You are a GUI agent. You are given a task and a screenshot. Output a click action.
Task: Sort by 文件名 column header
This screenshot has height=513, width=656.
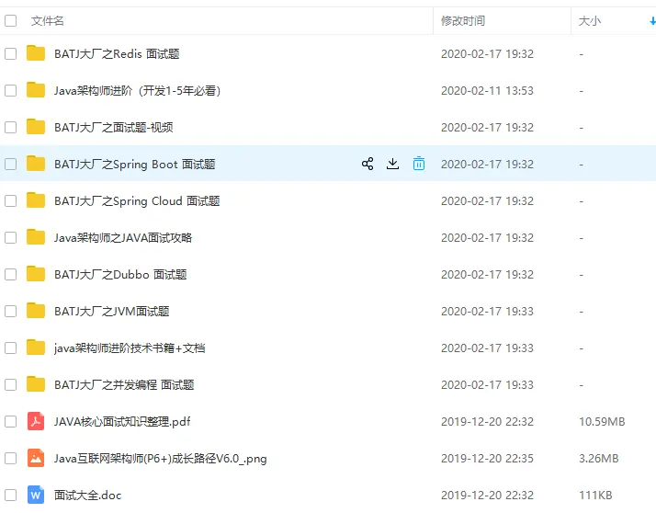(47, 20)
